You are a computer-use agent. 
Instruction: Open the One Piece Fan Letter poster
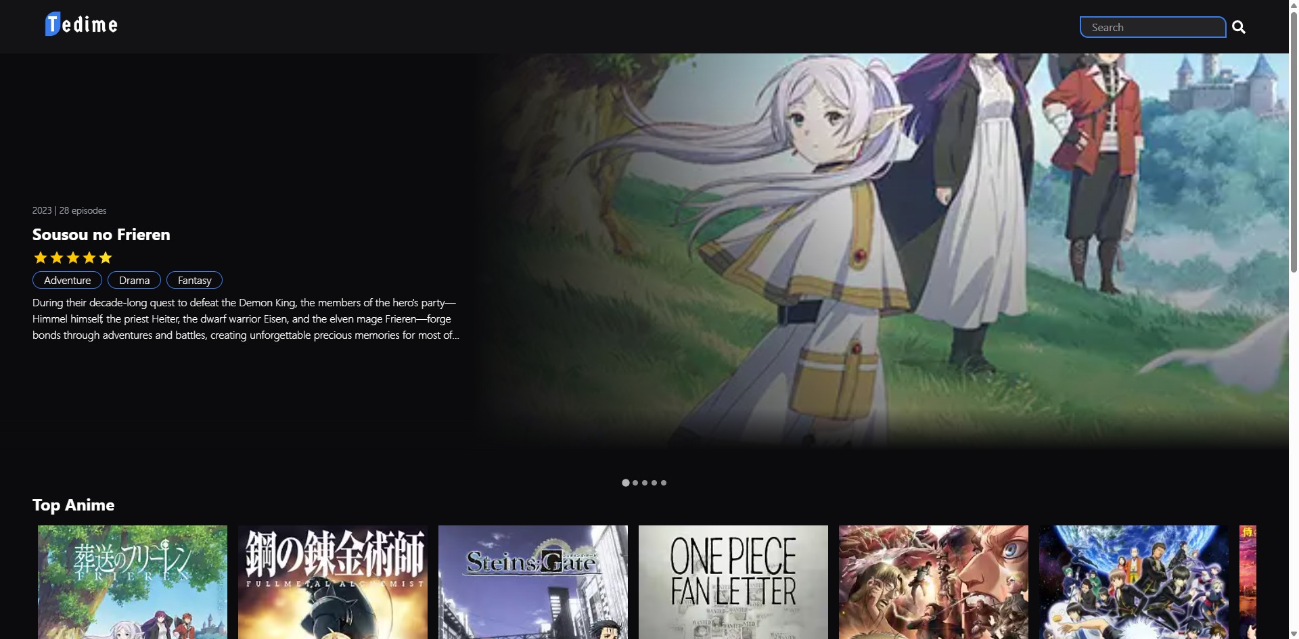[733, 582]
